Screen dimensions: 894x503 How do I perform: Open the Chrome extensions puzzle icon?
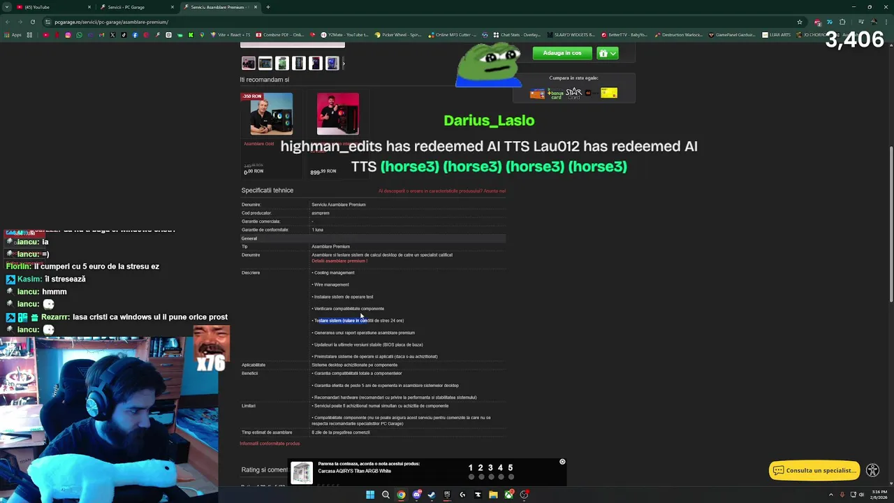(x=842, y=22)
